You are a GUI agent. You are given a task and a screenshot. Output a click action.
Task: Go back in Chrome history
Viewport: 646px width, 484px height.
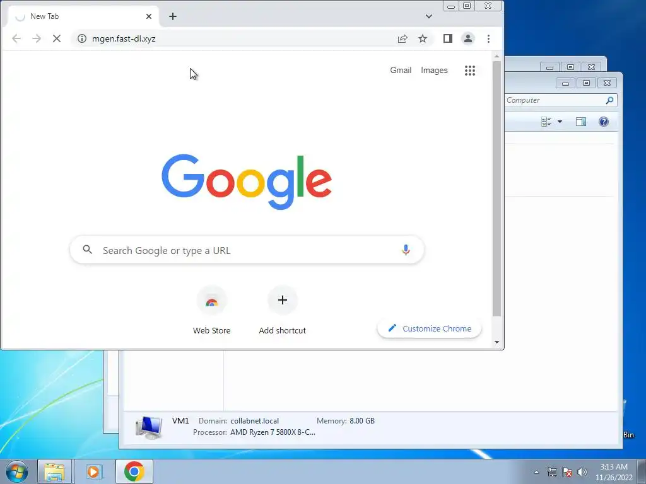click(16, 38)
